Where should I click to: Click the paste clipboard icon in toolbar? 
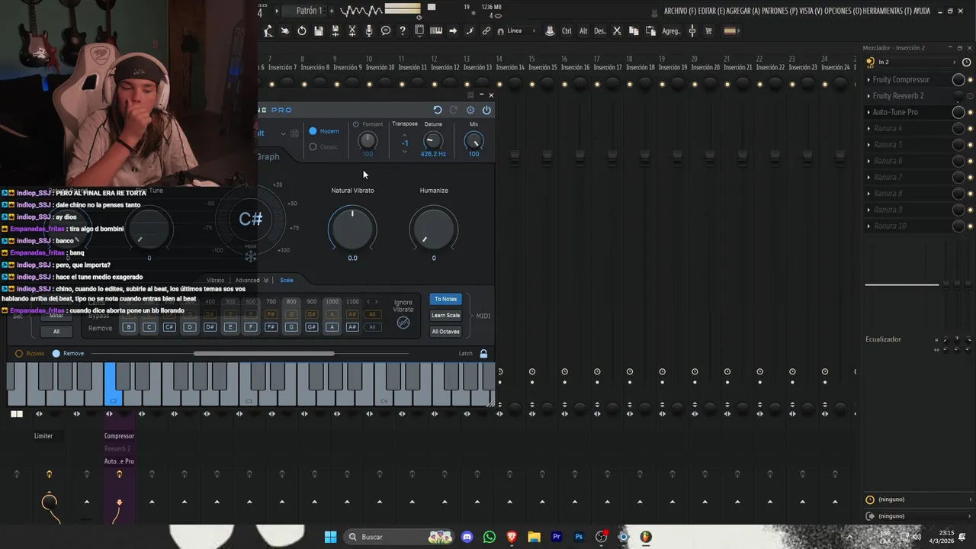650,31
